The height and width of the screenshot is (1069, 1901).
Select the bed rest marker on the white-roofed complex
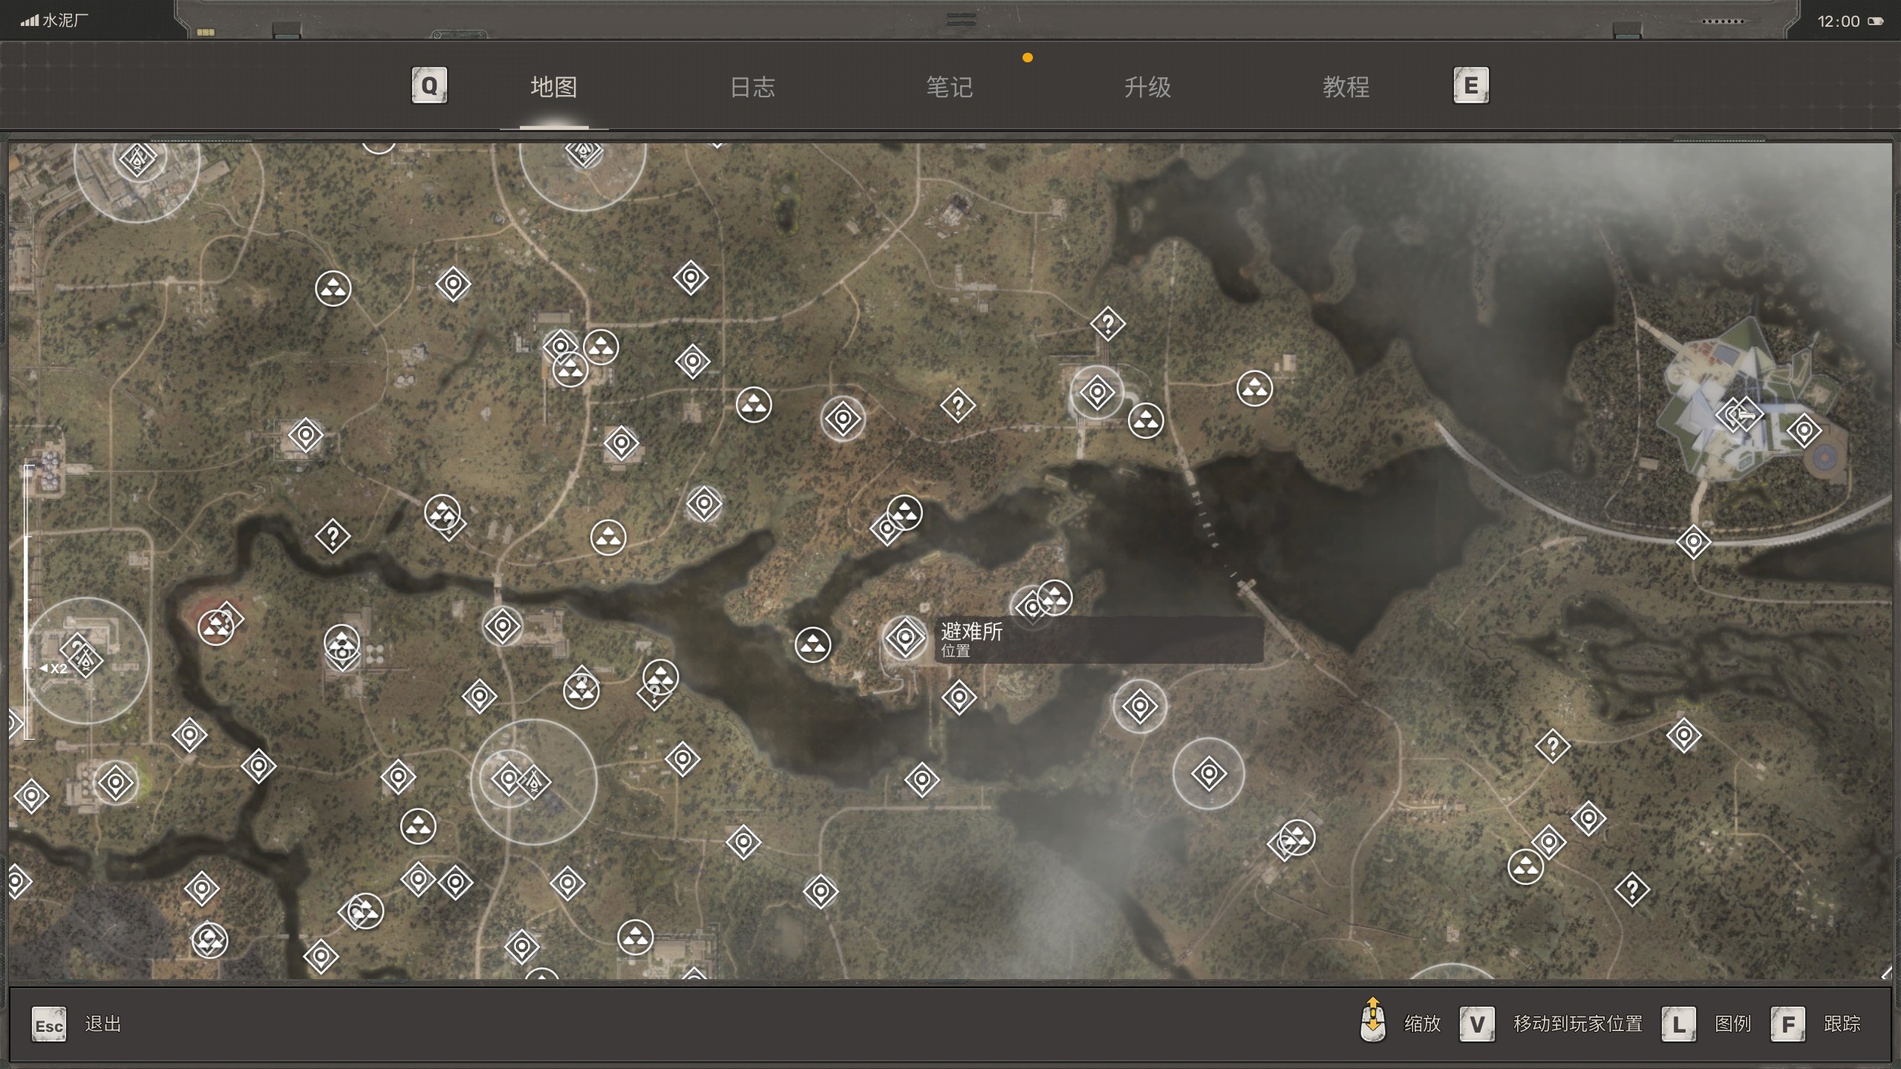click(1745, 414)
